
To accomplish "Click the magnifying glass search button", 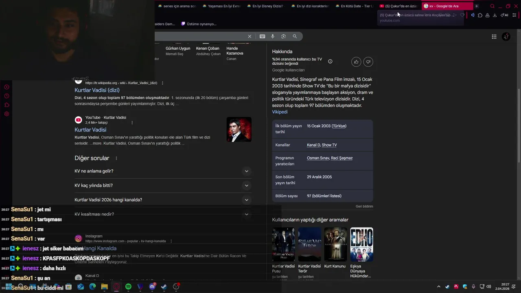I will point(295,36).
